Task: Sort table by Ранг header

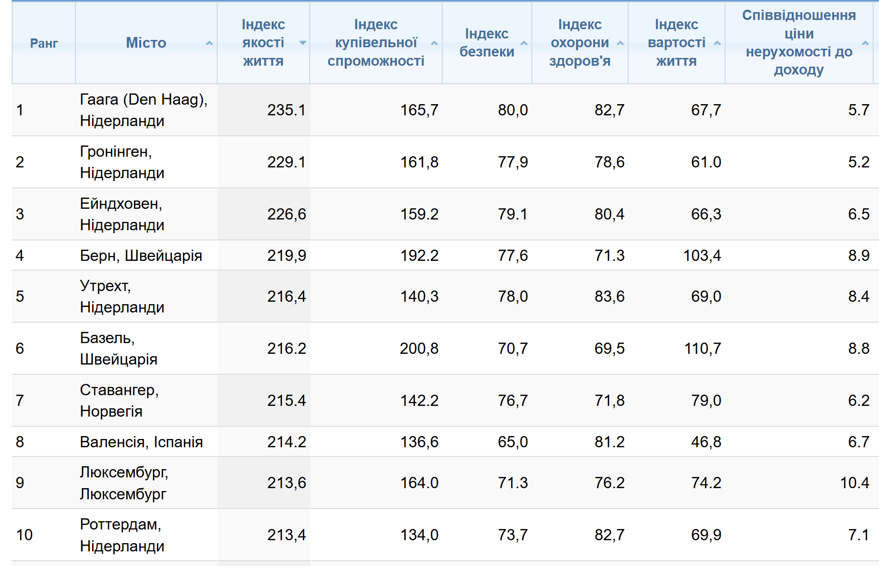Action: (x=44, y=43)
